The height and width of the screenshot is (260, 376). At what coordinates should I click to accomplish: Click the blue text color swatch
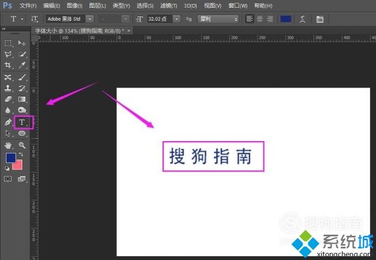click(x=286, y=19)
